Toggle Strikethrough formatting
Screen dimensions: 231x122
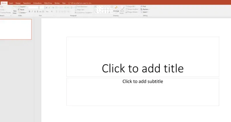tap(40, 12)
